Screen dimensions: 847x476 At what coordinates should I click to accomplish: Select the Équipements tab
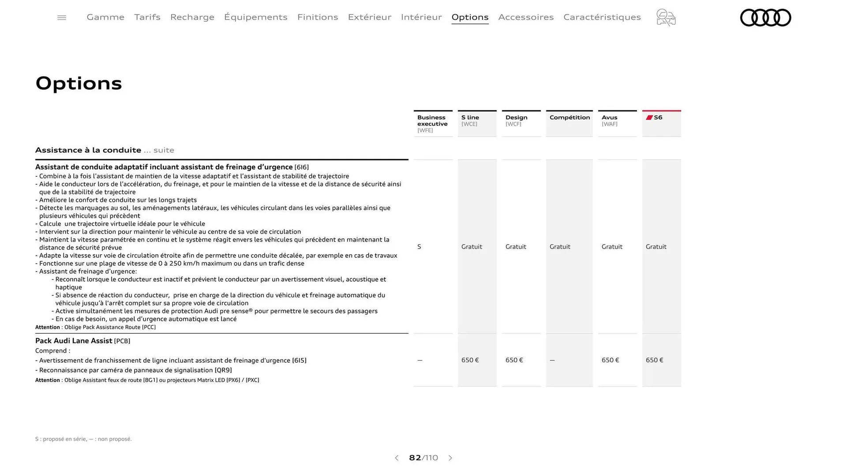256,17
